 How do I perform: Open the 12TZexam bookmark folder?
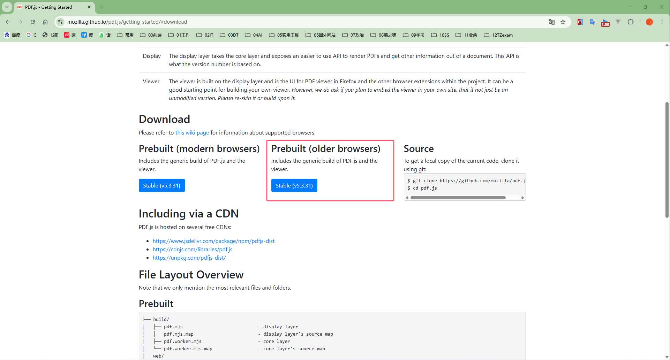498,35
